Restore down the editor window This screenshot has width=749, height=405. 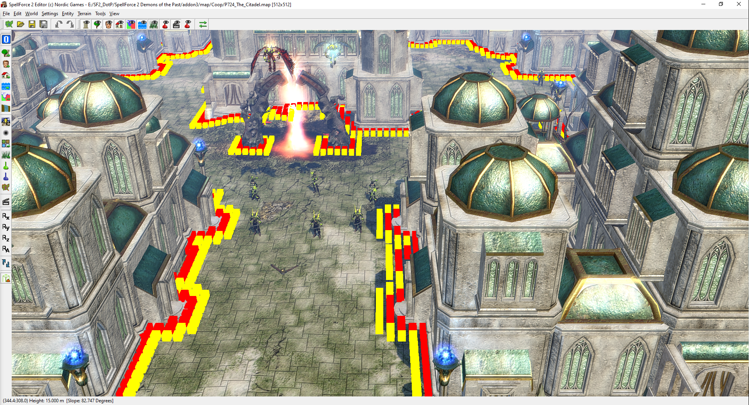coord(721,4)
